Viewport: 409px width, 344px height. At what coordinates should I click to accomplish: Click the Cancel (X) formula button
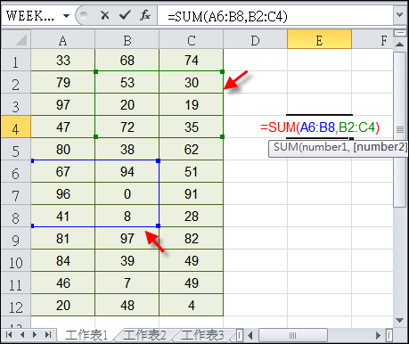[105, 15]
